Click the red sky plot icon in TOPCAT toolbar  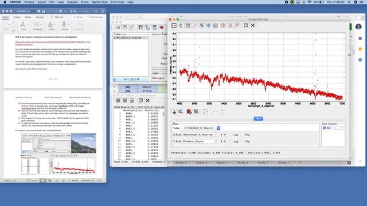(x=162, y=27)
